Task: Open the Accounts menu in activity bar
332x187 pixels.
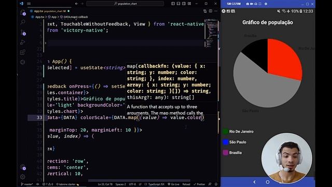Action: [x=23, y=167]
